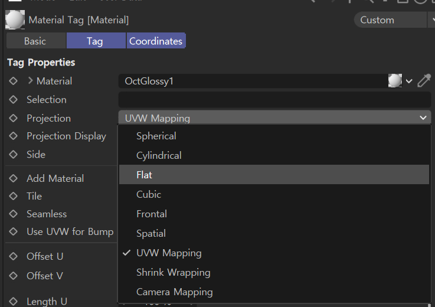Pick Camera Mapping from projection list
This screenshot has height=307, width=435.
coord(174,292)
